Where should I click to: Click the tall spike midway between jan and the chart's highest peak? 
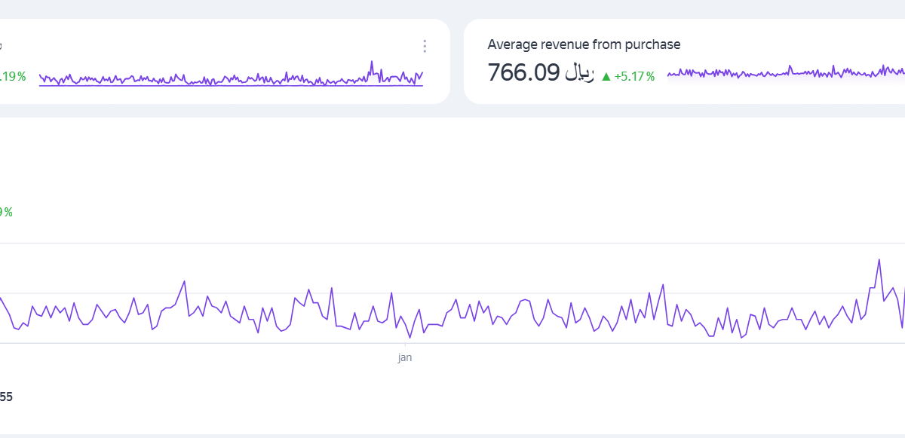[x=663, y=285]
